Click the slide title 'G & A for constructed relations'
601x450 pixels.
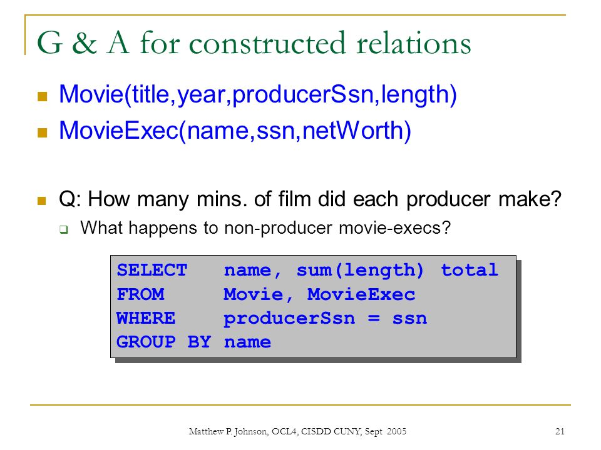(254, 43)
